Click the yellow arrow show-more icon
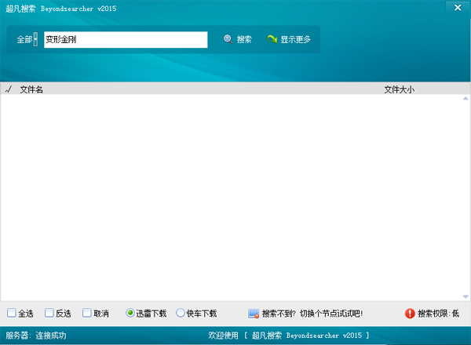471x345 pixels. pos(272,39)
